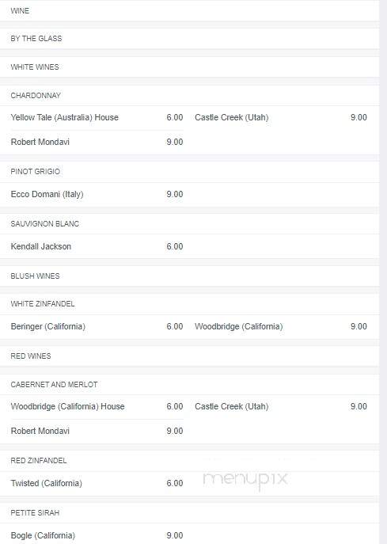Screen dimensions: 387x544
Task: Click the menupix watermark logo
Action: point(245,480)
